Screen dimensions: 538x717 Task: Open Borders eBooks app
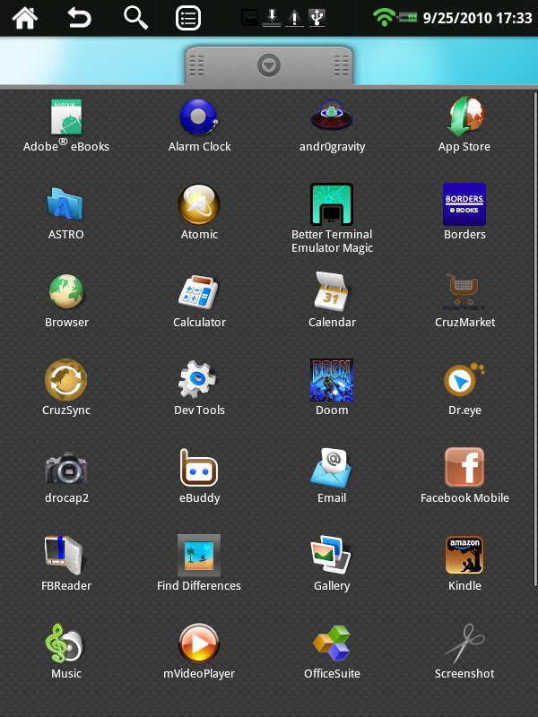464,204
